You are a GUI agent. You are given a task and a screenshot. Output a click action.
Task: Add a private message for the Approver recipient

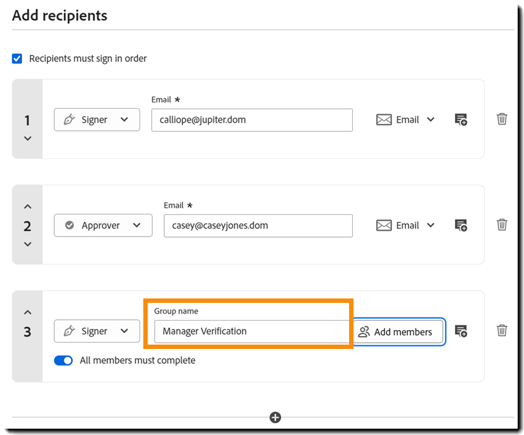(461, 224)
